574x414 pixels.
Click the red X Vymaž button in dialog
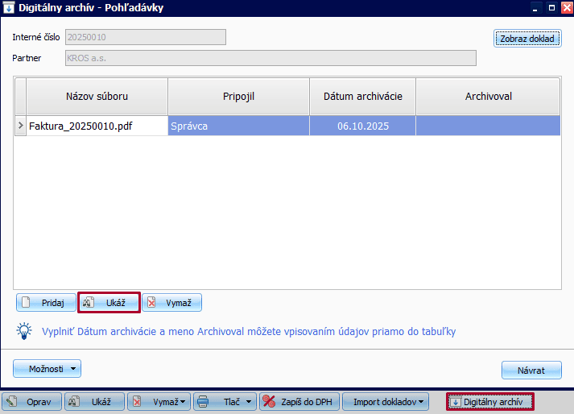[171, 302]
